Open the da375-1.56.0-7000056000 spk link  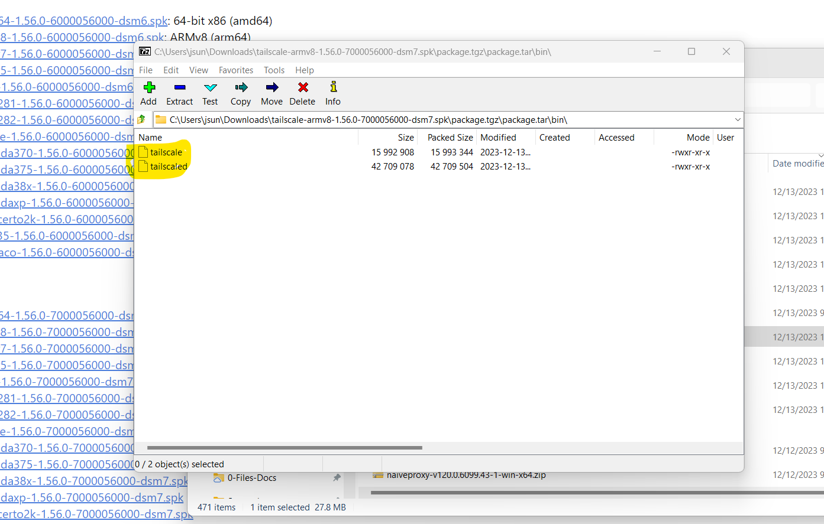click(67, 464)
